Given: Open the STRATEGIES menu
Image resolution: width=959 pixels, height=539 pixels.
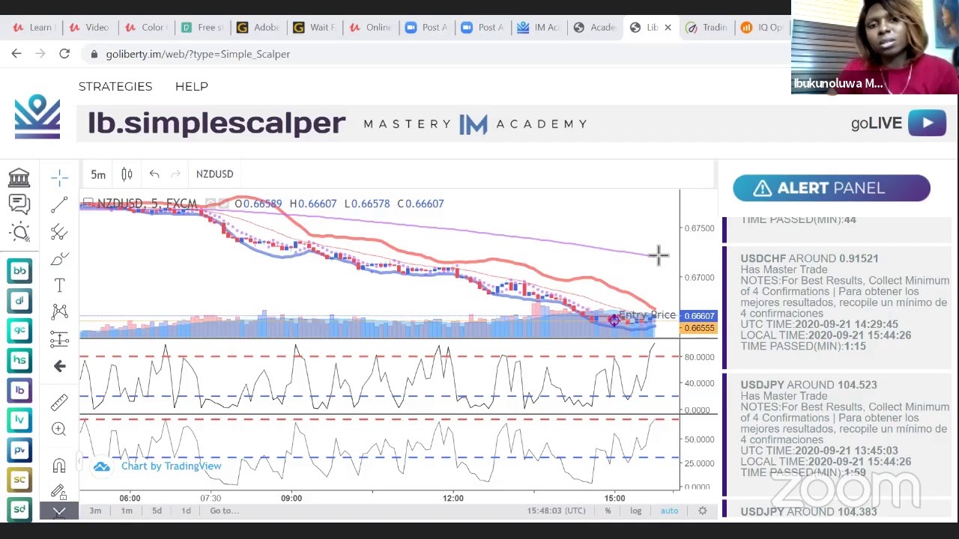Looking at the screenshot, I should (115, 86).
